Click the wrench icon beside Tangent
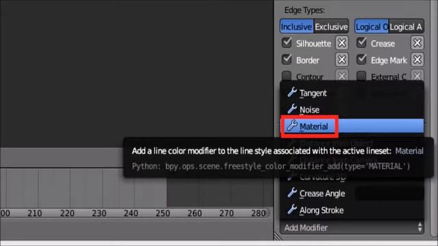 [292, 92]
